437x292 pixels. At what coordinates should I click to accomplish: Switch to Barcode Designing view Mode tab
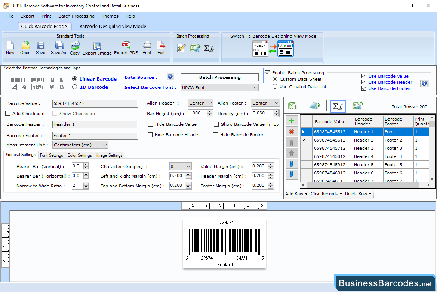click(113, 26)
